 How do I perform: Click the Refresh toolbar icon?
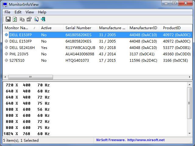[15, 19]
